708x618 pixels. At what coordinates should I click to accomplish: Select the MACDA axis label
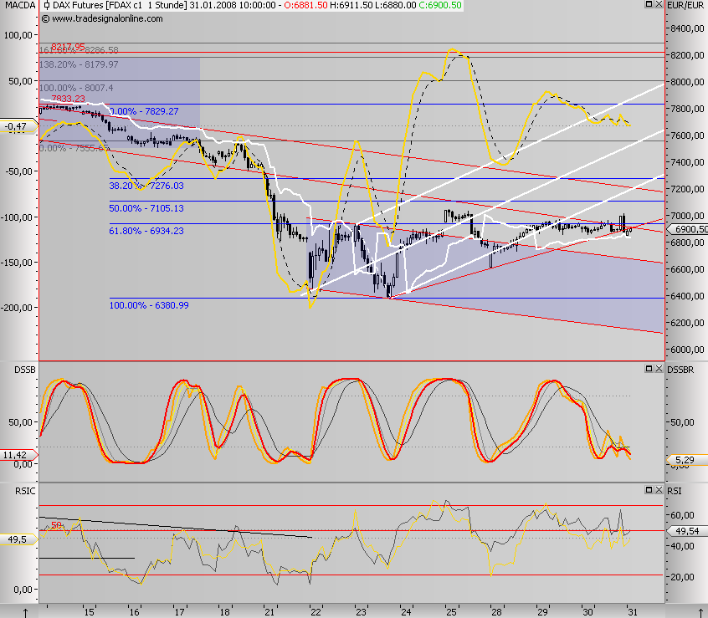tap(19, 5)
